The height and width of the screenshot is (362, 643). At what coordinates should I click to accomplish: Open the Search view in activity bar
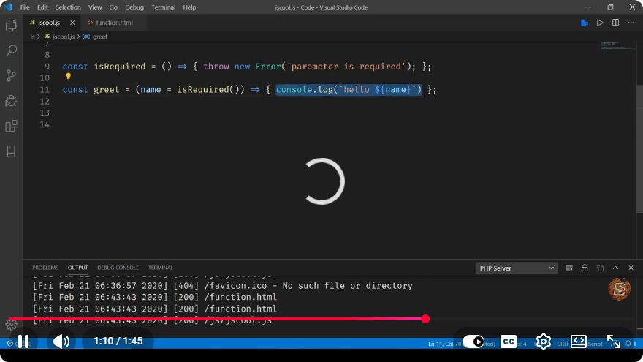click(x=11, y=50)
